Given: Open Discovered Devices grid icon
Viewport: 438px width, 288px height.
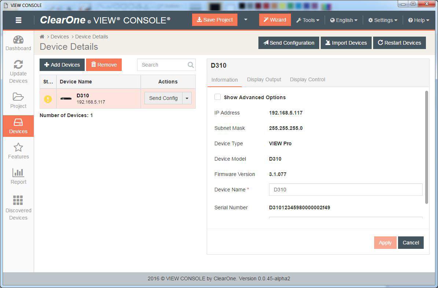Looking at the screenshot, I should pyautogui.click(x=18, y=200).
